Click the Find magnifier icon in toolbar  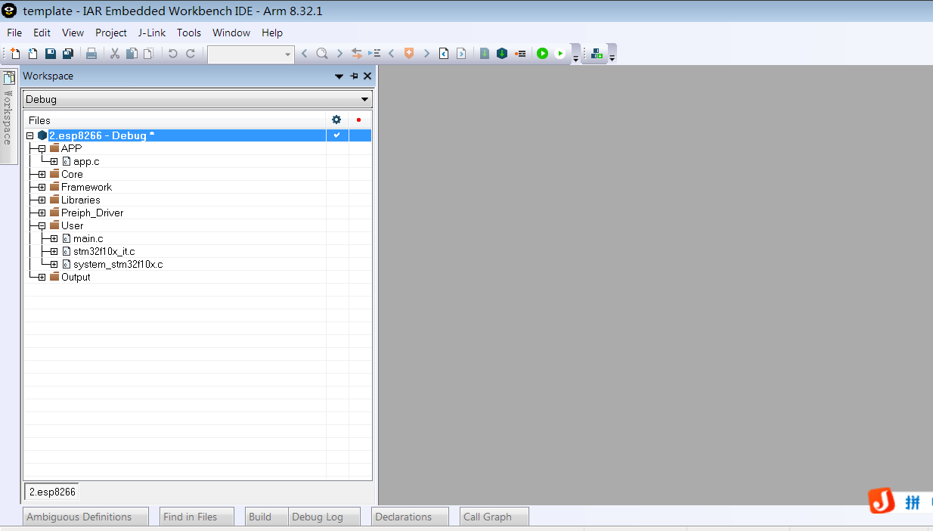pyautogui.click(x=322, y=54)
